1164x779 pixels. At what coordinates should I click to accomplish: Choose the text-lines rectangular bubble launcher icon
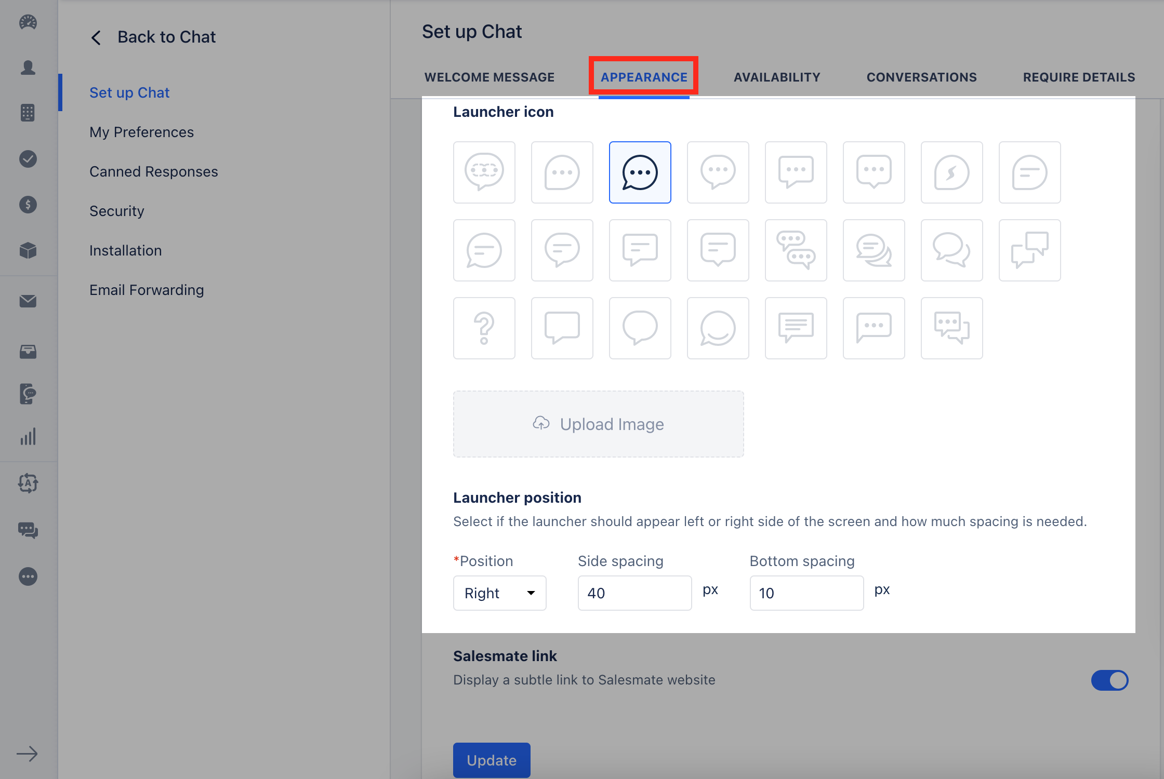click(796, 328)
